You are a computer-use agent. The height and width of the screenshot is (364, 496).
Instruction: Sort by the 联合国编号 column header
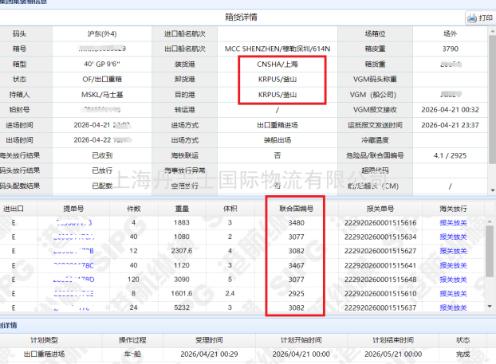point(294,208)
